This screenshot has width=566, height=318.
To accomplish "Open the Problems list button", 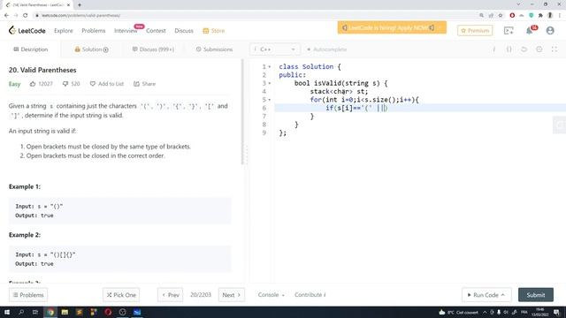I will [28, 295].
